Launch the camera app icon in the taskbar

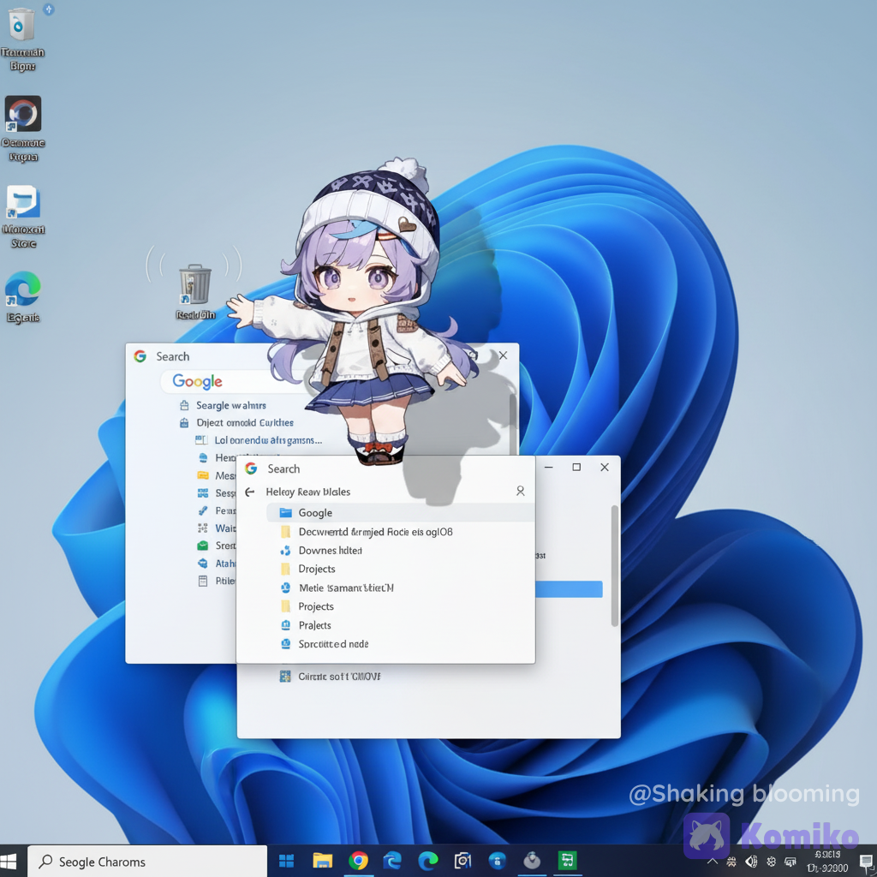[462, 861]
